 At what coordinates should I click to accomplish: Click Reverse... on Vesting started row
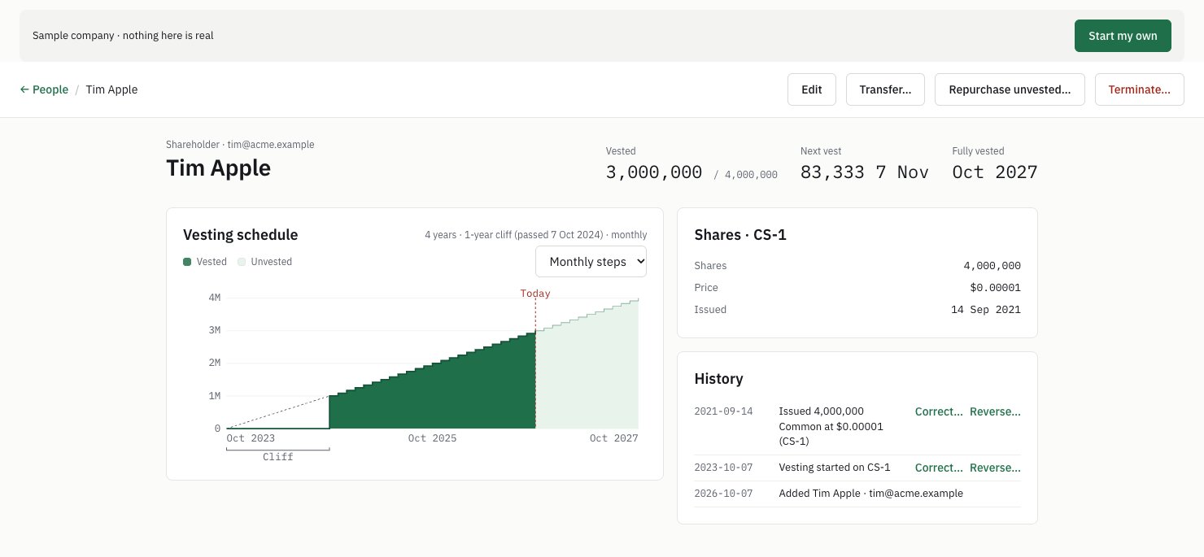click(x=995, y=468)
